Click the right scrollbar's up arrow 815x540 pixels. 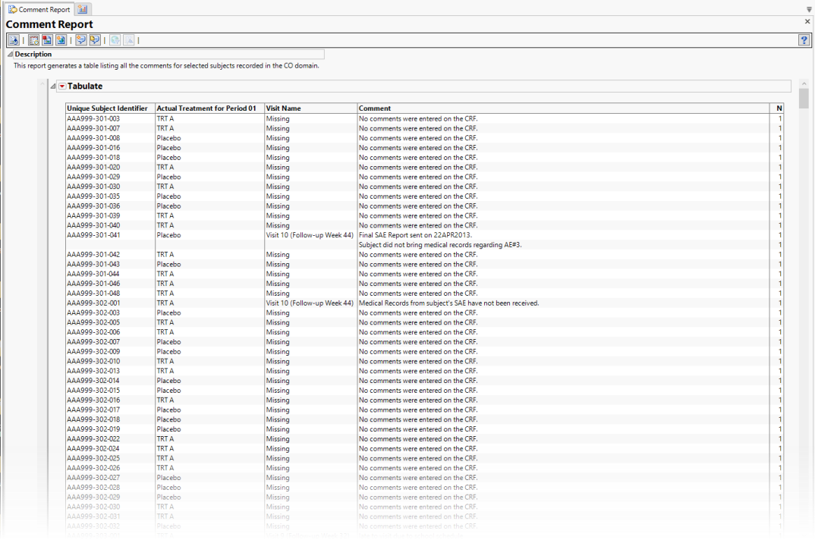click(804, 83)
